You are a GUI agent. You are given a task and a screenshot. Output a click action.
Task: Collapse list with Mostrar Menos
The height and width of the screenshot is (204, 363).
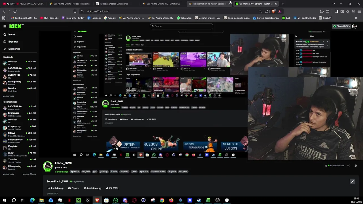tap(29, 174)
